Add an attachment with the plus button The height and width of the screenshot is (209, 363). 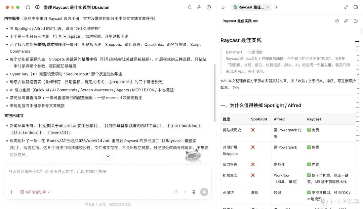tap(12, 192)
